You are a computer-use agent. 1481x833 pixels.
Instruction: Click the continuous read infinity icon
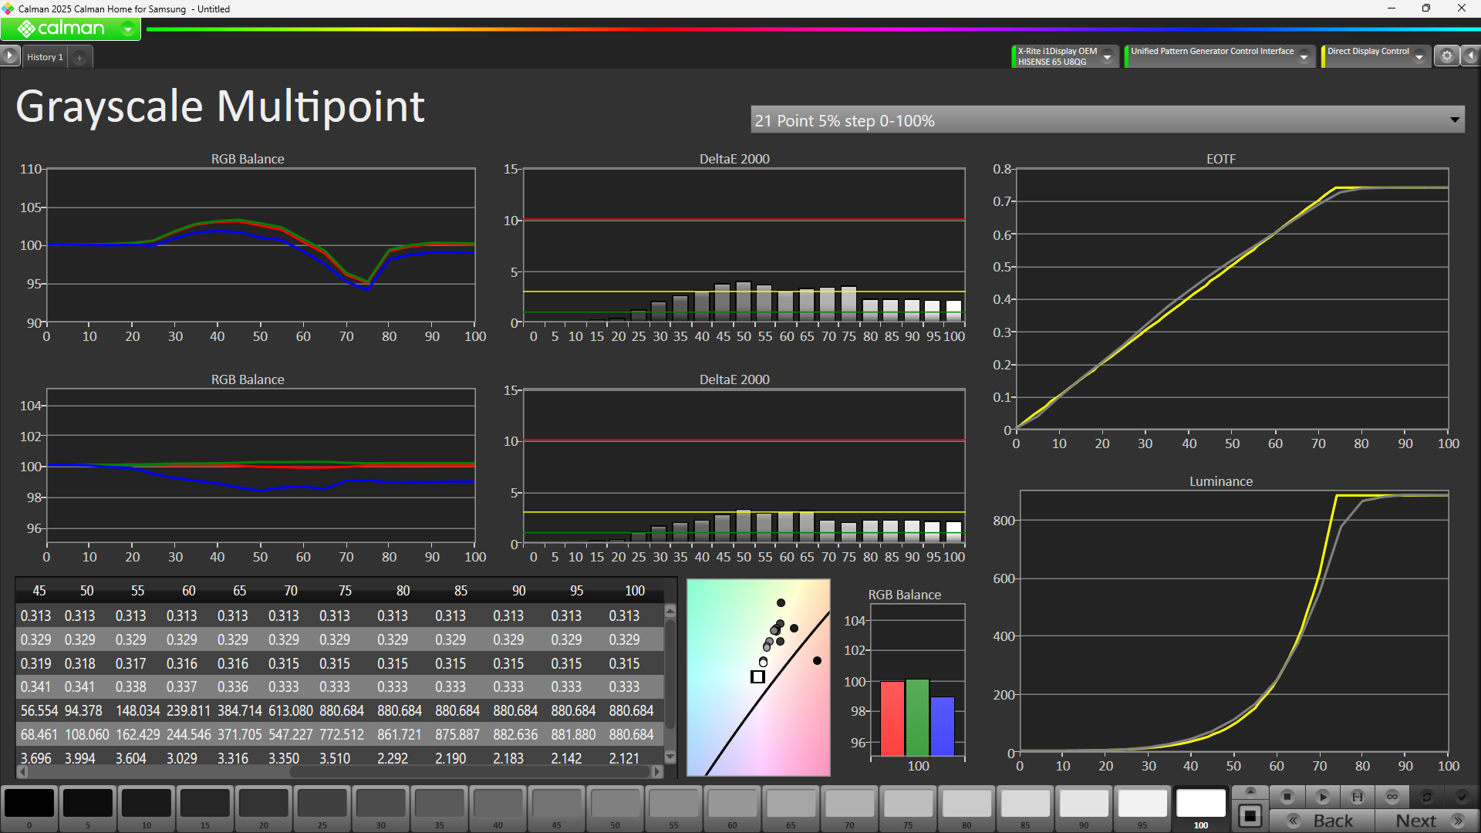tap(1392, 797)
